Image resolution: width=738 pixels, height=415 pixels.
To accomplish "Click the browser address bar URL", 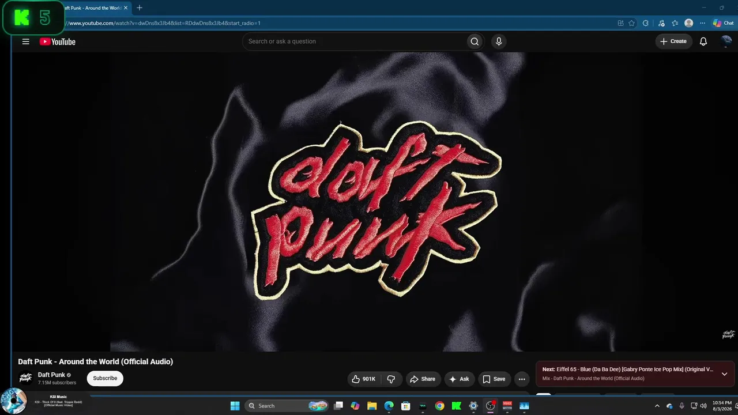I will click(164, 23).
